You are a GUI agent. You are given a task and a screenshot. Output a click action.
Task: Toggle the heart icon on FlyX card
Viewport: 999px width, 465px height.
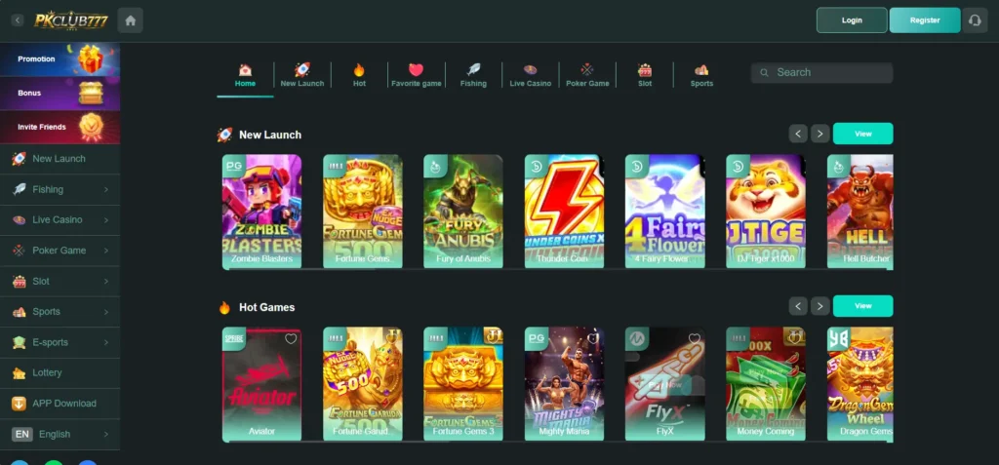[x=695, y=339]
